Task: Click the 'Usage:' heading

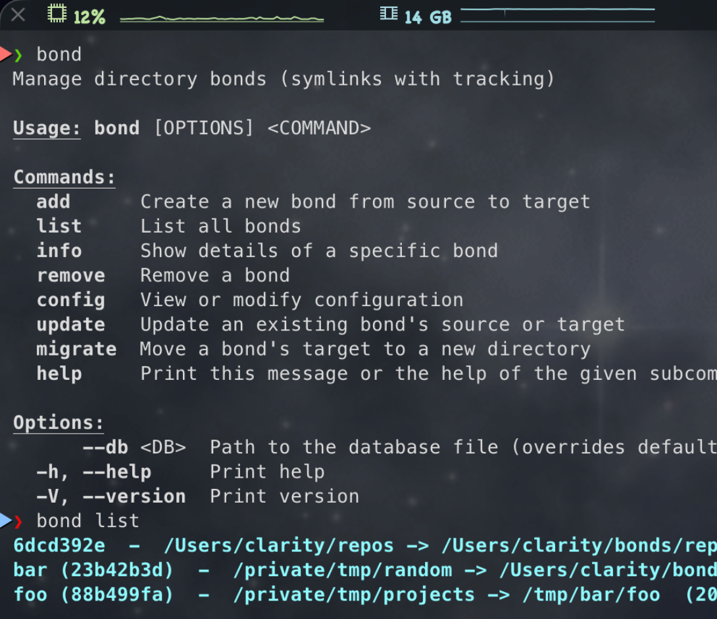Action: point(47,128)
